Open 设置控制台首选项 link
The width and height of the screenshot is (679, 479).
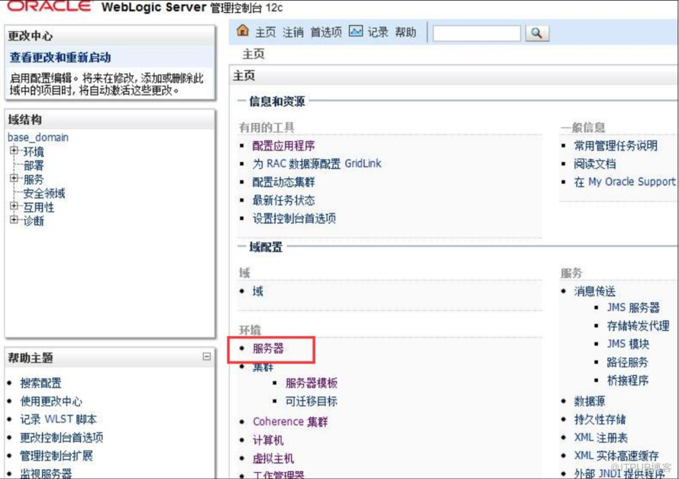(x=294, y=218)
